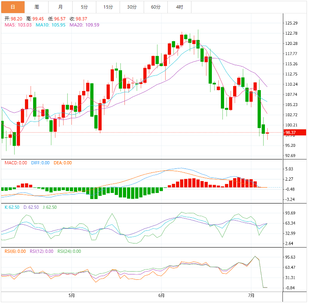Image resolution: width=309 pixels, height=303 pixels.
Task: Open the 月 (monthly) chart tab
Action: (x=60, y=7)
